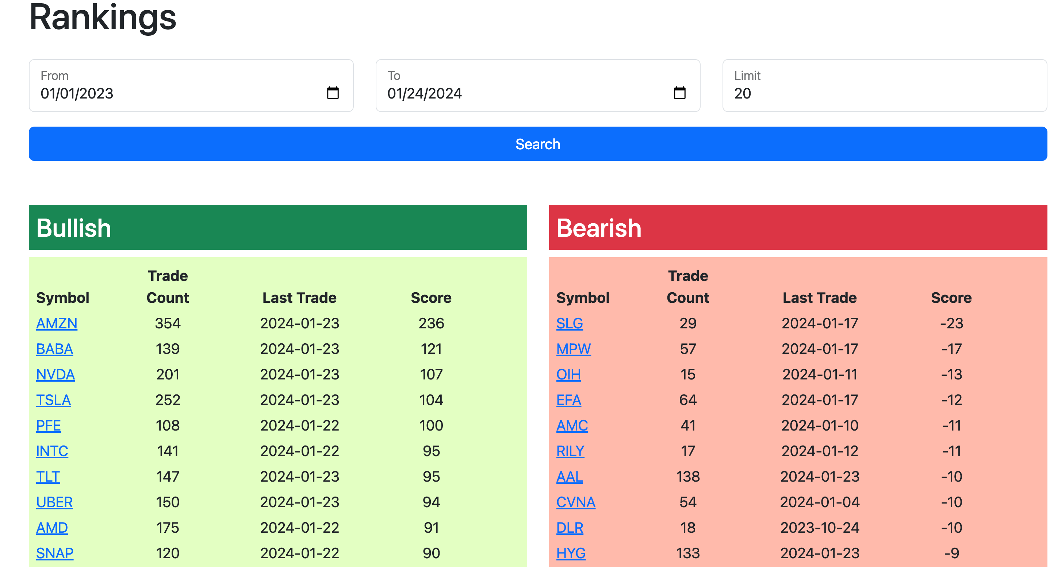Open the RILY bearish symbol link

[570, 451]
